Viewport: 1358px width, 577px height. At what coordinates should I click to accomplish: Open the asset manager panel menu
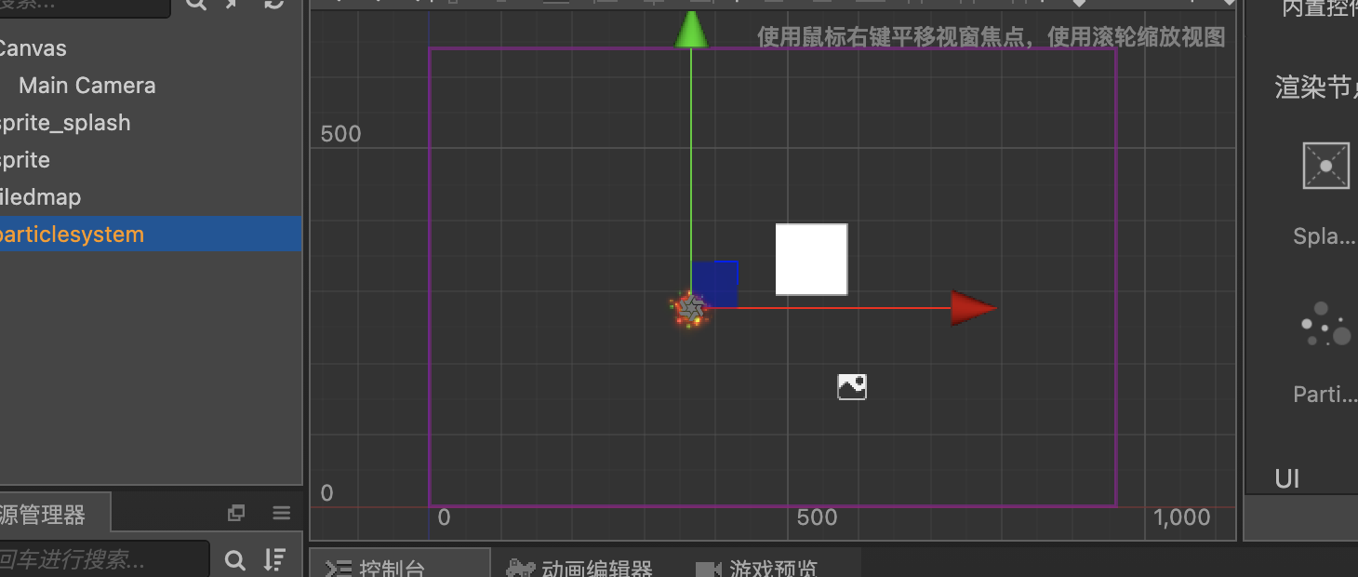[282, 513]
